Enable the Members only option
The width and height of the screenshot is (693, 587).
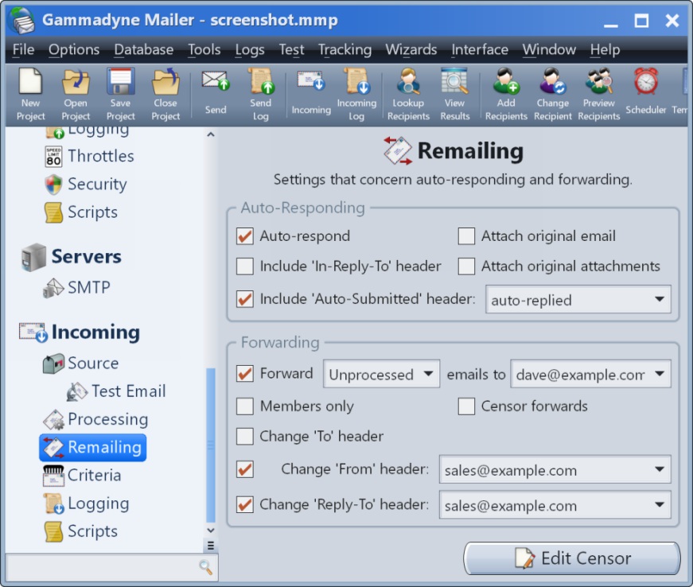pos(245,406)
